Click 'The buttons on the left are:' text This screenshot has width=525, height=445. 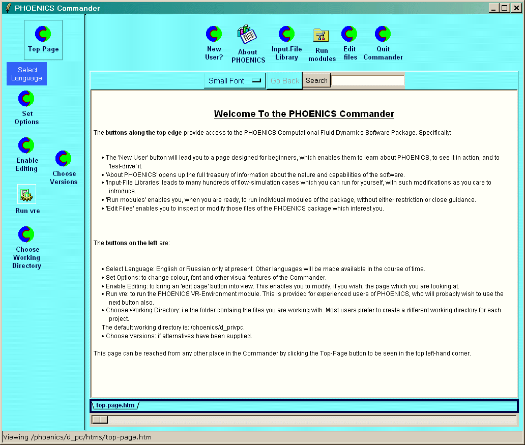click(x=132, y=243)
